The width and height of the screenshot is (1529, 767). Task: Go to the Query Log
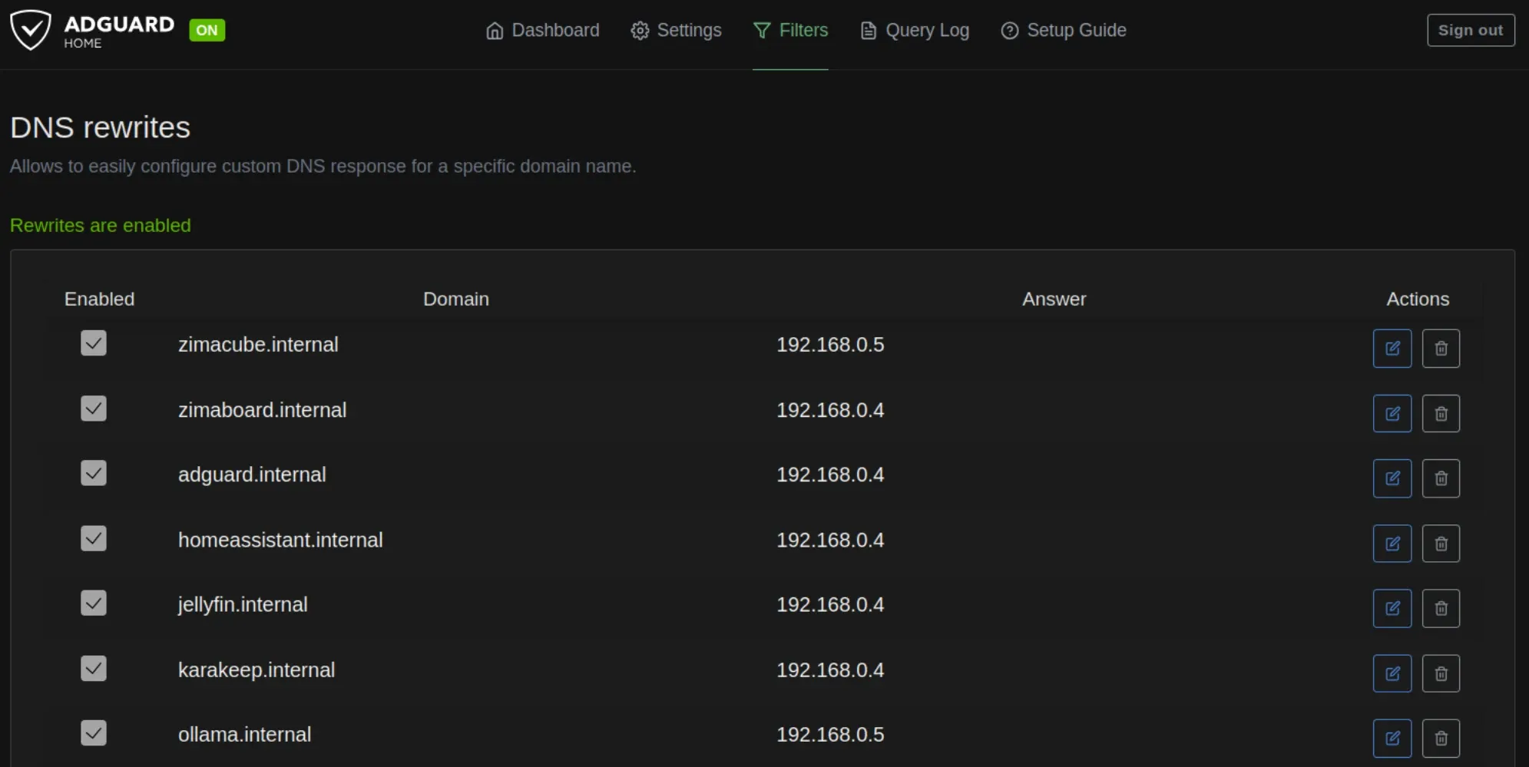point(914,30)
